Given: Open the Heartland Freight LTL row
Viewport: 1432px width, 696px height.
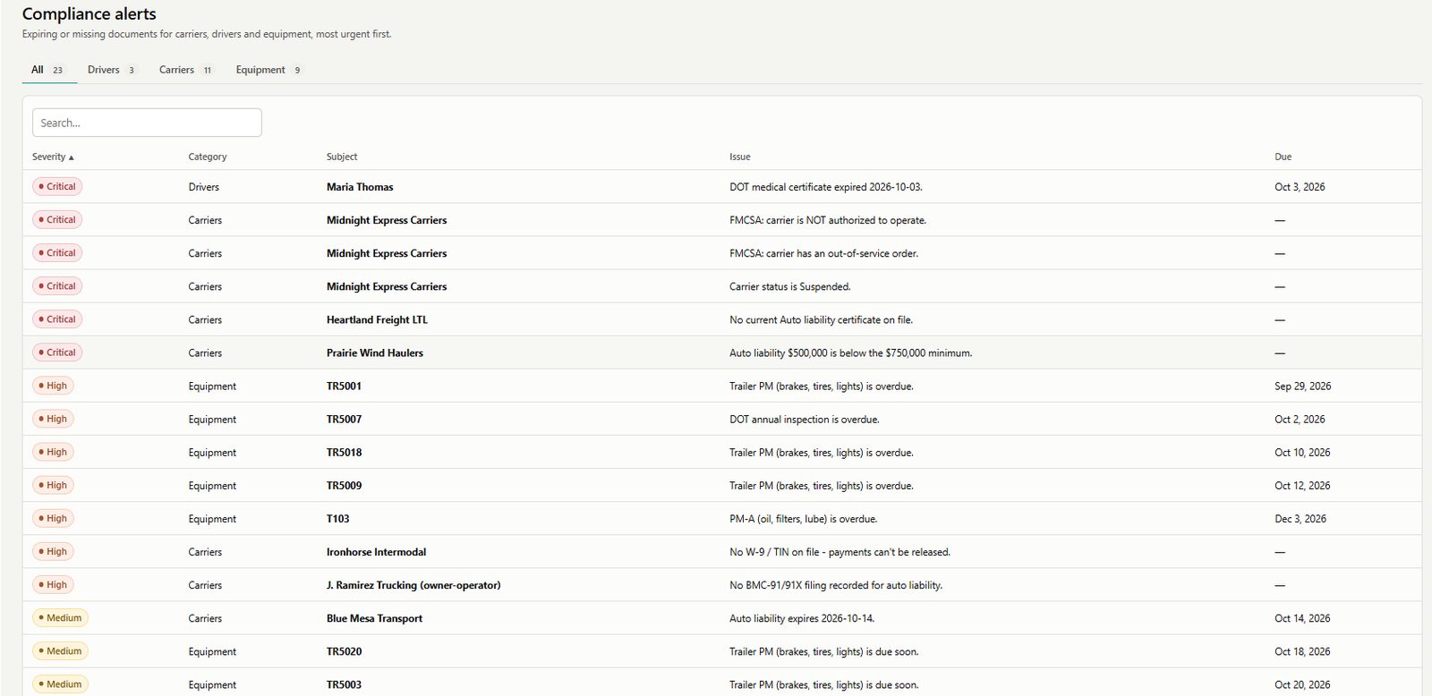Looking at the screenshot, I should (721, 319).
